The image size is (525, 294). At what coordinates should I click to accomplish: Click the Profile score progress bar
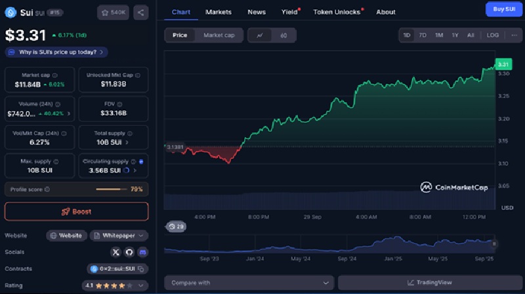pyautogui.click(x=111, y=189)
